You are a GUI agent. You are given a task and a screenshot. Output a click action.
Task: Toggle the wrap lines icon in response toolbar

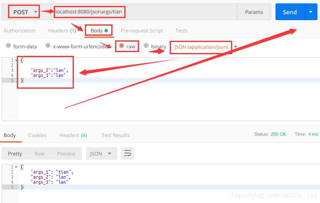pyautogui.click(x=128, y=153)
